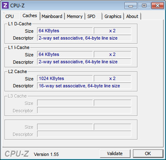Click the L1 I-Cache 64 KBytes field
Screen dimensions: 166x160
65,54
